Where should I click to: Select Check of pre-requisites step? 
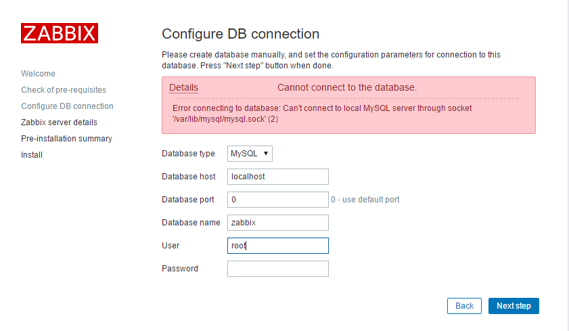point(64,90)
